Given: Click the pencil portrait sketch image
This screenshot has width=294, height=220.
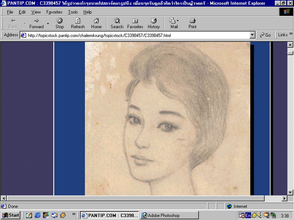Looking at the screenshot, I should click(x=168, y=119).
